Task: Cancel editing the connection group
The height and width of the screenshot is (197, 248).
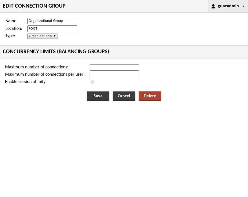Action: tap(124, 96)
